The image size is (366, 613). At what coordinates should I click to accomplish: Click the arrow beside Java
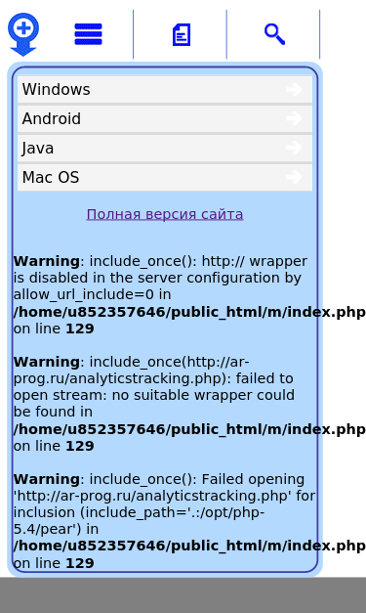(x=294, y=148)
